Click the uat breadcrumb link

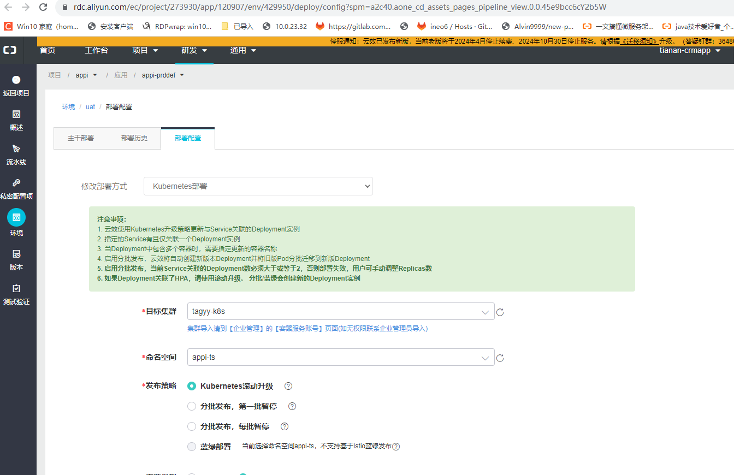tap(91, 107)
